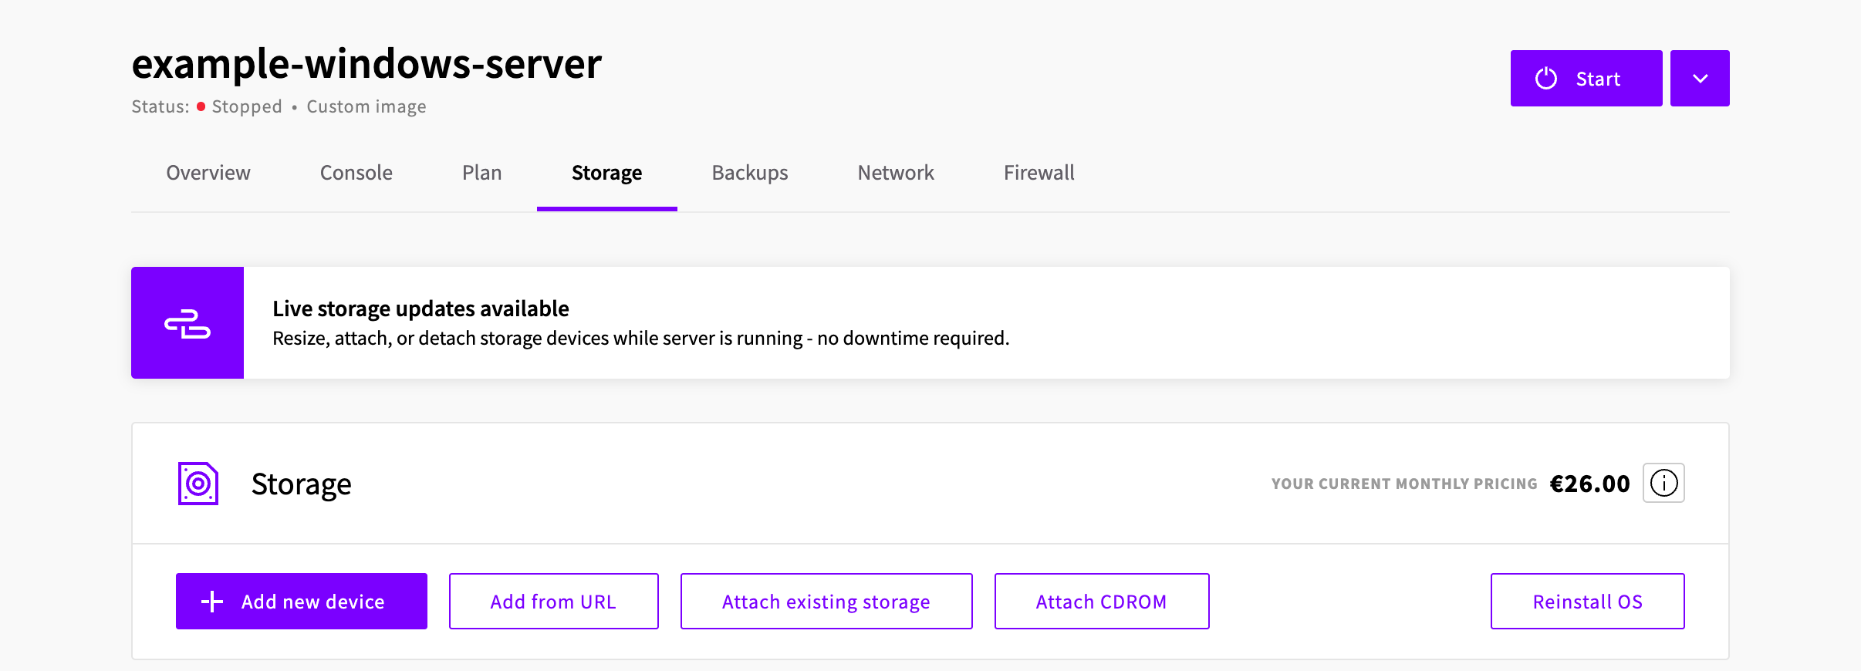Switch to the Network tab

[x=896, y=173]
